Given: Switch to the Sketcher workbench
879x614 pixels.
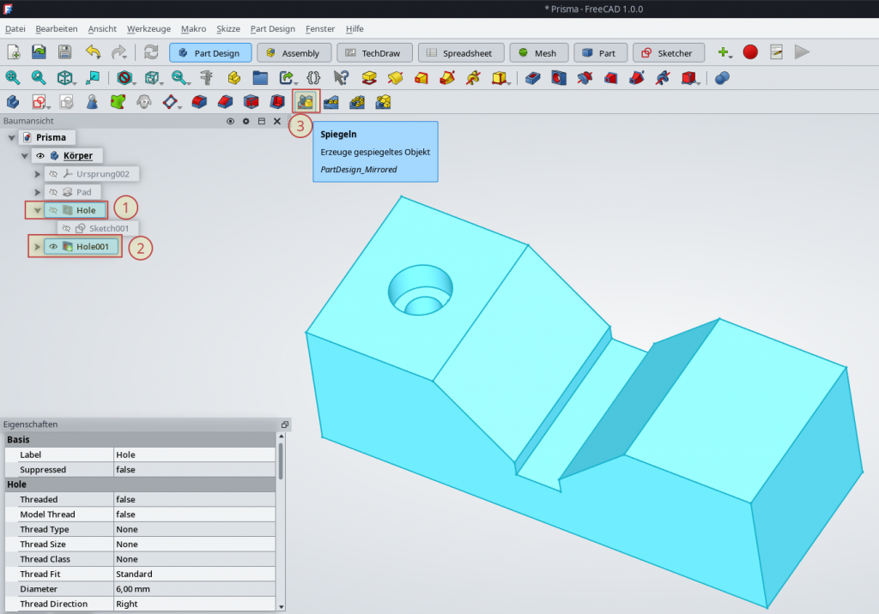Looking at the screenshot, I should [x=669, y=53].
